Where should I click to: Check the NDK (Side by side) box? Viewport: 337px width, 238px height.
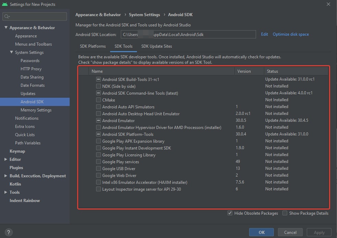point(98,86)
